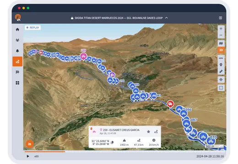Viewport: 238px width, 164px height.
Task: Select rider marker labeled 087
Action: click(x=186, y=123)
